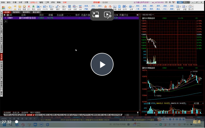Screen dimensions: 205x128
Task: Open the 分析 menu
Action: (20, 2)
